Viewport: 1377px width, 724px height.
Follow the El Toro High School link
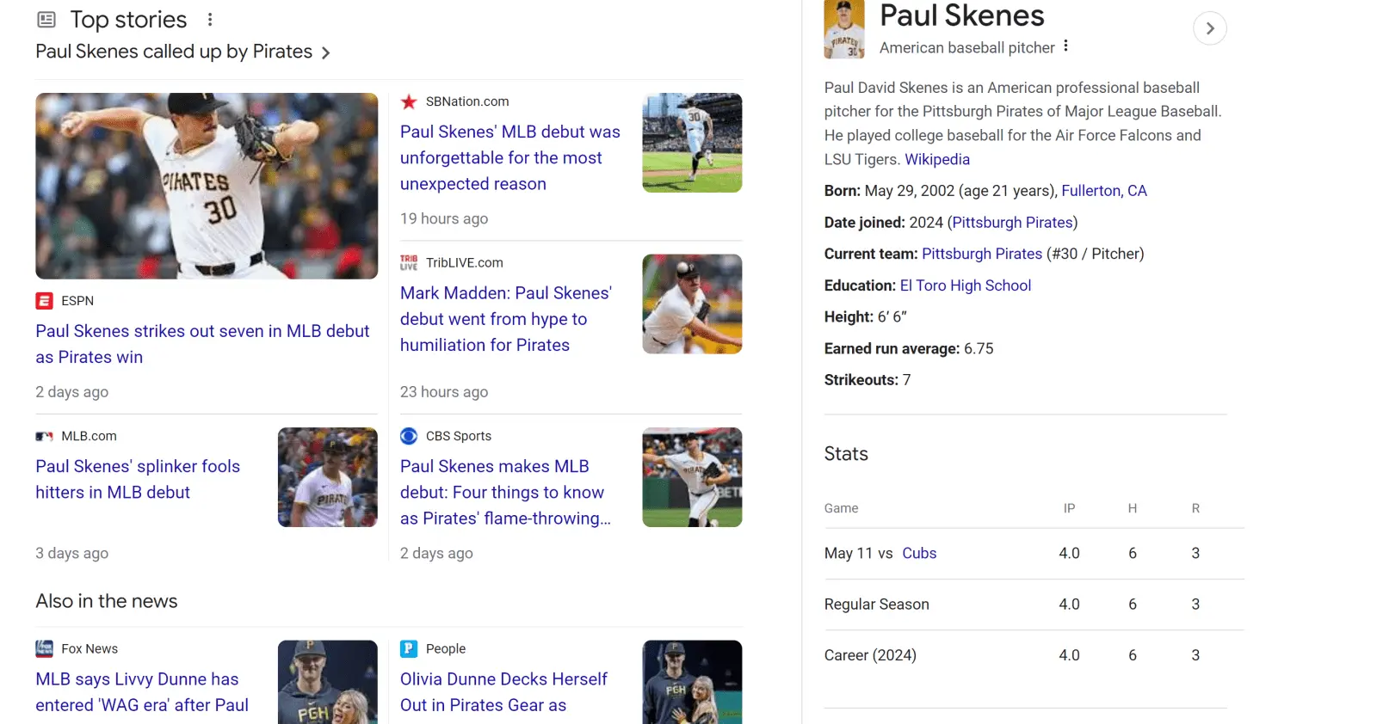965,285
